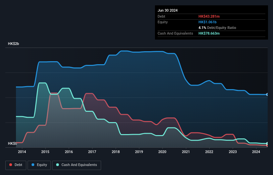Toggle Cash And Equivalents legend button
Image resolution: width=273 pixels, height=175 pixels.
click(x=76, y=165)
